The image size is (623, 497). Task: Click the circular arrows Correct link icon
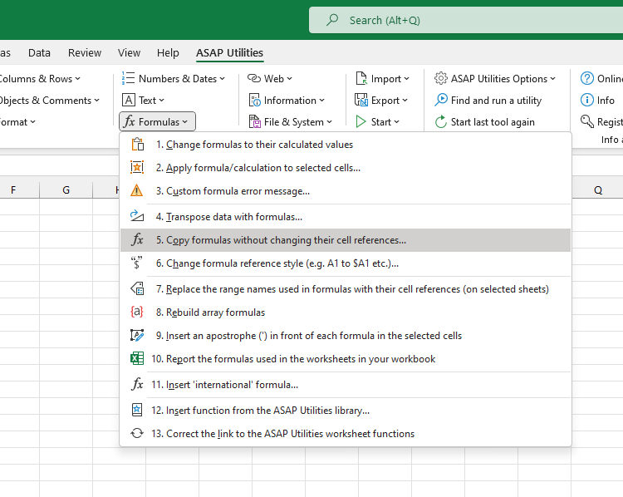tap(137, 433)
